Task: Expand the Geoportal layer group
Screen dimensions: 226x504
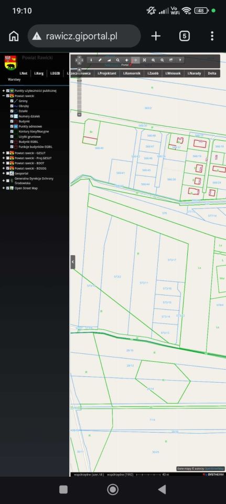Action: click(4, 173)
